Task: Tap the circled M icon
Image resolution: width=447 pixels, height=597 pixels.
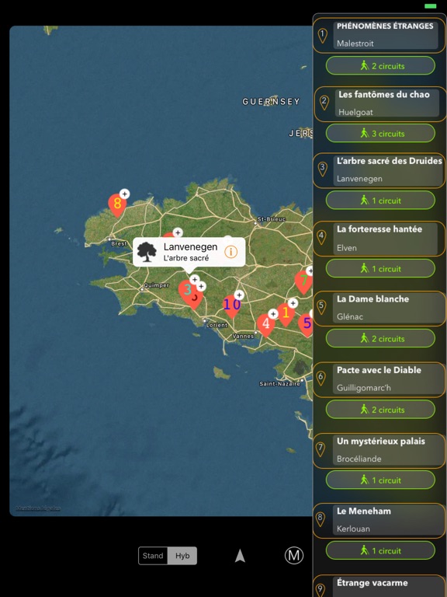Action: (x=294, y=556)
